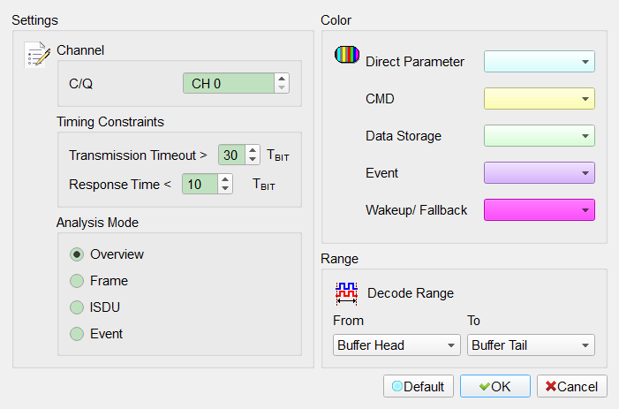Decrease the Transmission Timeout value
This screenshot has width=619, height=409.
coord(253,159)
